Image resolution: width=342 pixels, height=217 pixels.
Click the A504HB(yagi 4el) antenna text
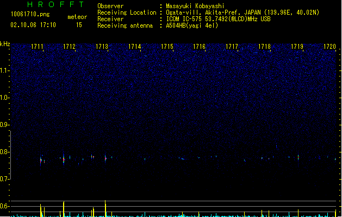[x=192, y=25]
